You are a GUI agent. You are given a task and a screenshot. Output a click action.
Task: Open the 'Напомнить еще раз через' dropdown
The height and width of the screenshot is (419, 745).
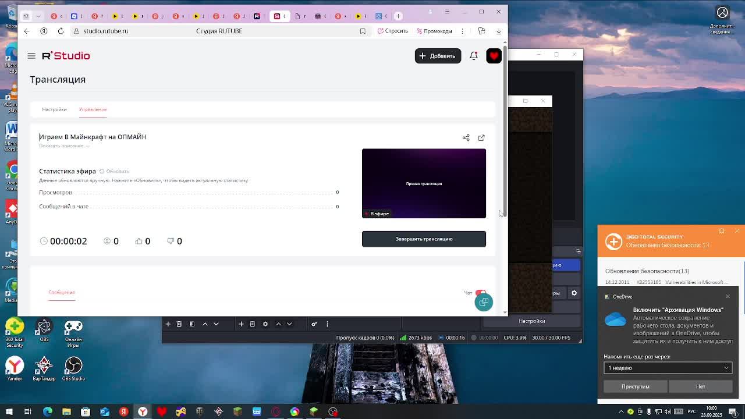tap(668, 368)
